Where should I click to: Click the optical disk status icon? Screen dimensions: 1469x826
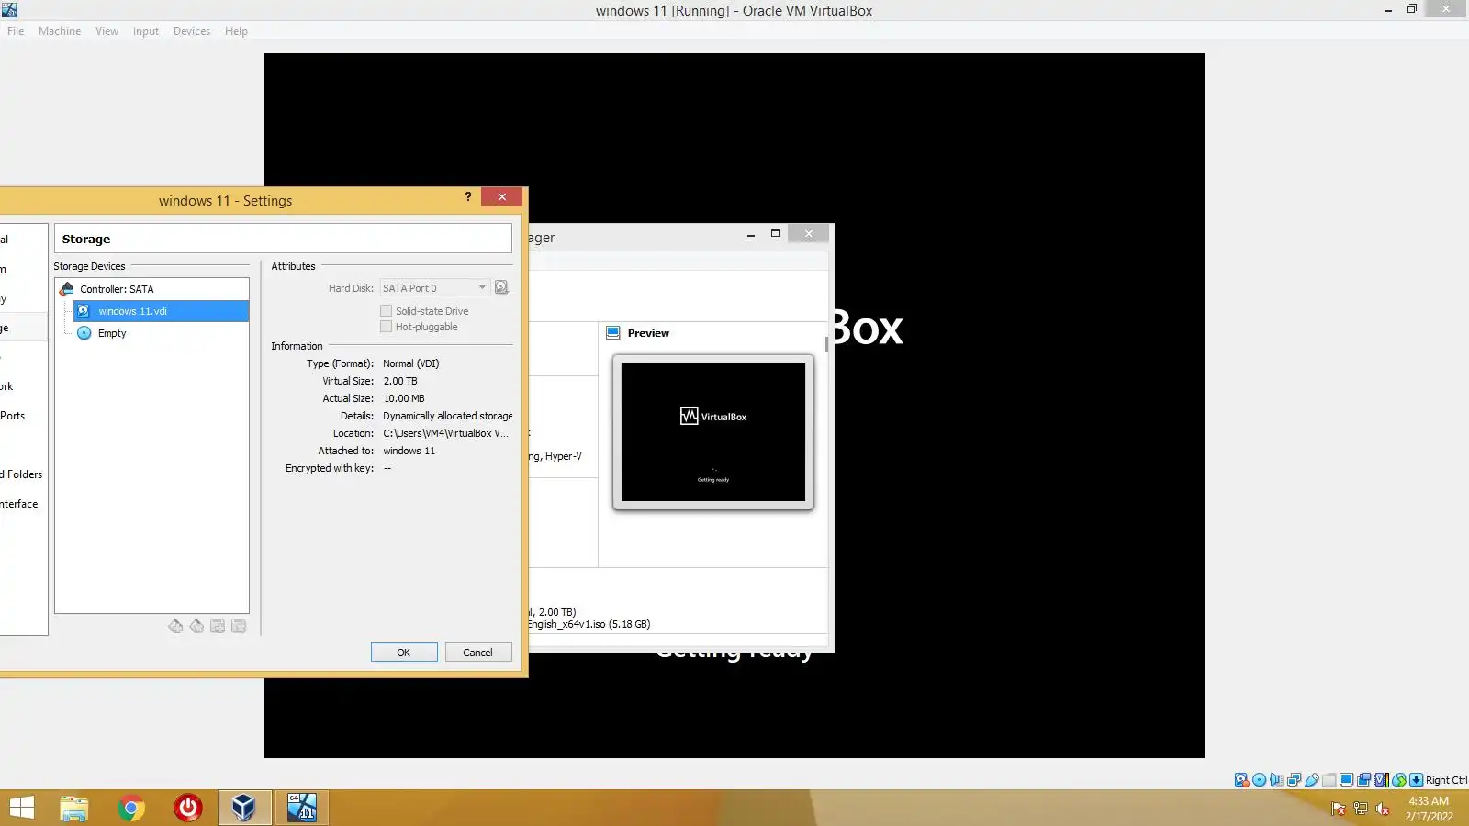coord(1260,780)
